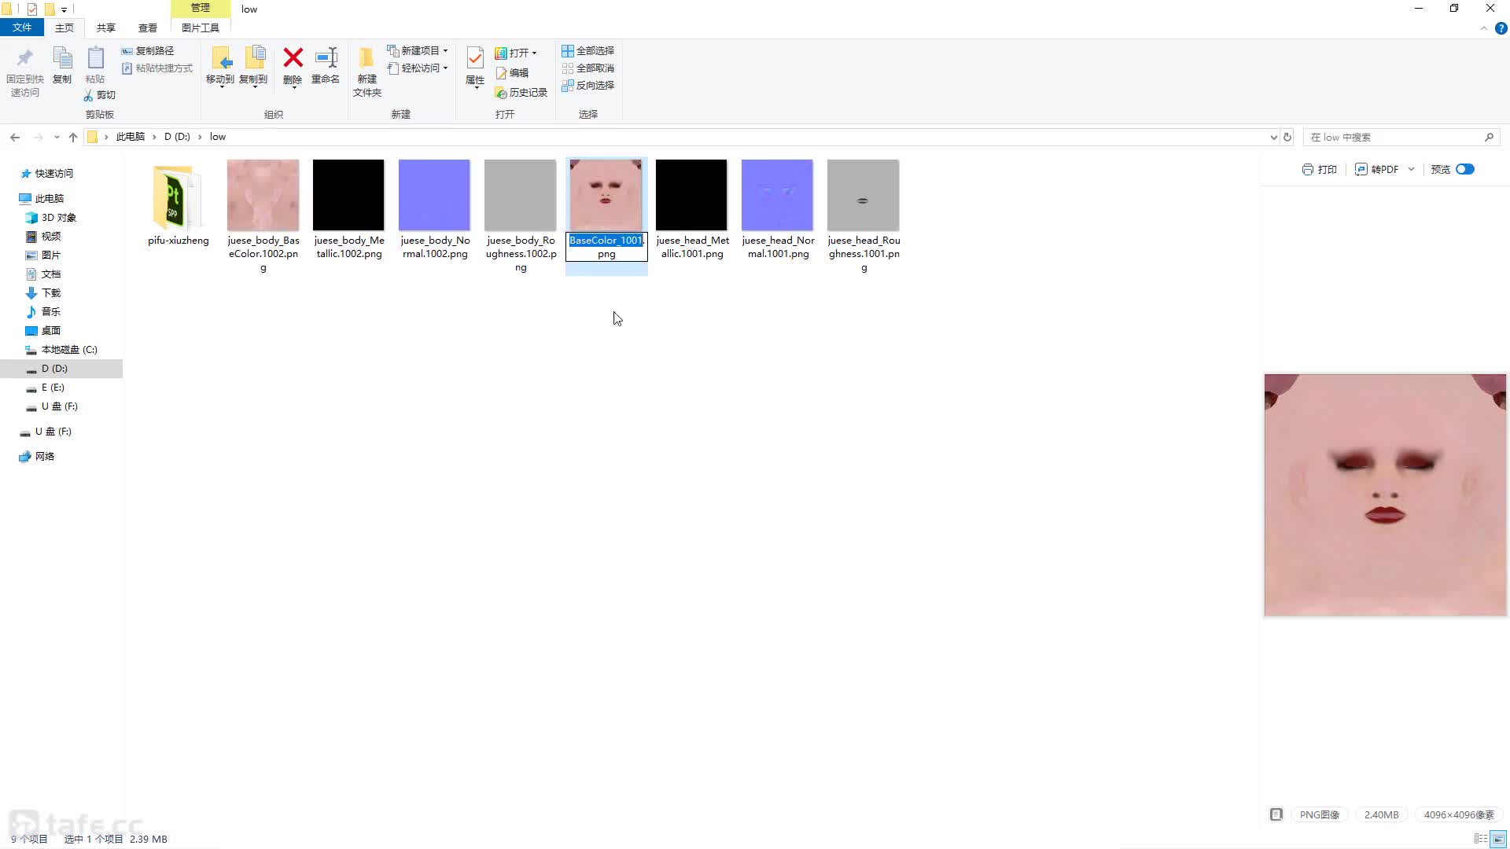This screenshot has width=1510, height=849.
Task: Click Invert selection button
Action: click(x=587, y=85)
